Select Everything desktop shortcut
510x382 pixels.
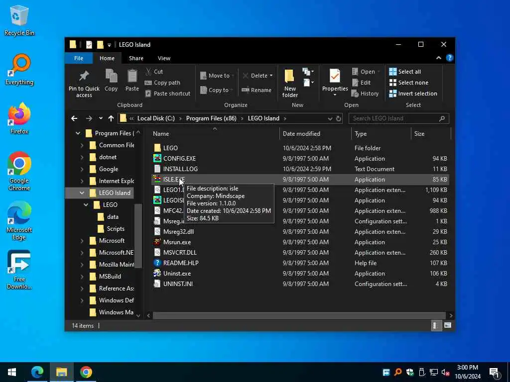[19, 70]
